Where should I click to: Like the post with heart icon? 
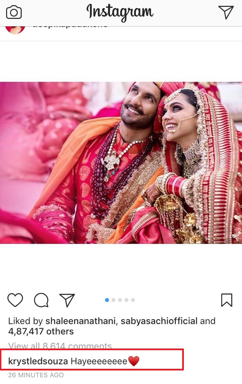[15, 300]
